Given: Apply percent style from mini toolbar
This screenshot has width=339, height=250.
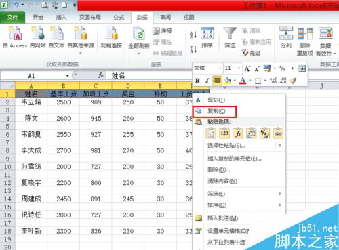Looking at the screenshot, I should [x=282, y=68].
